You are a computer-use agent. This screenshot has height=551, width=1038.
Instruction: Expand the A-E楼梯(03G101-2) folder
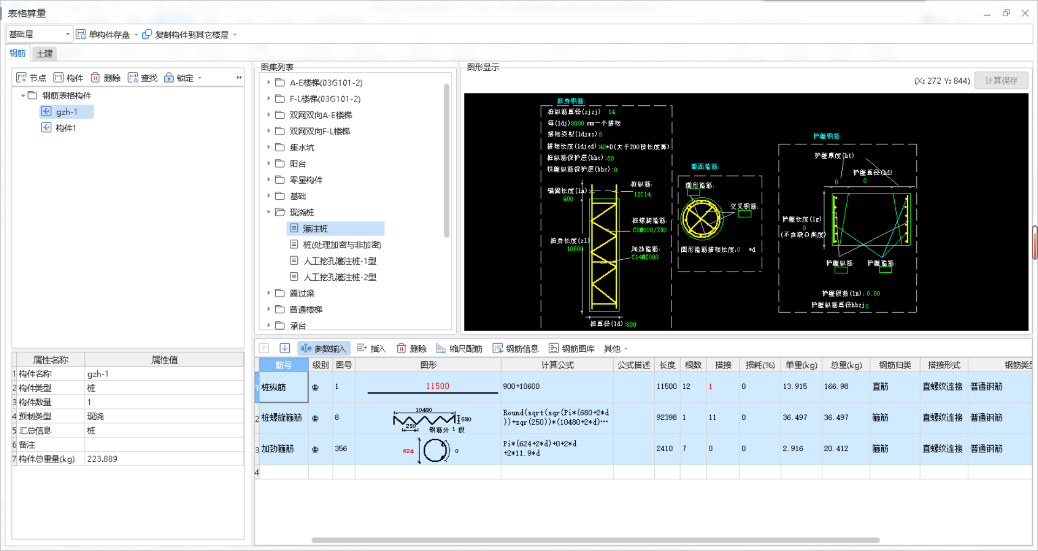point(269,83)
